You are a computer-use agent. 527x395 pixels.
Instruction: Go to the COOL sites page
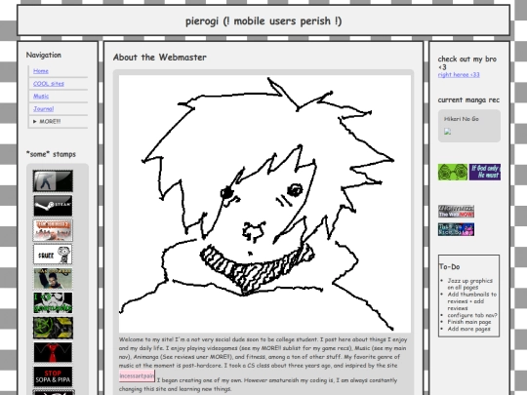tap(49, 84)
